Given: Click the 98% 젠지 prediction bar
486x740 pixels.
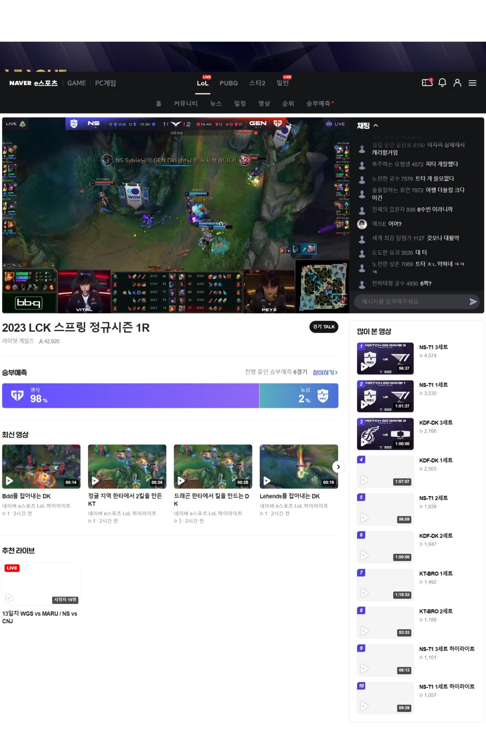Looking at the screenshot, I should [x=130, y=396].
